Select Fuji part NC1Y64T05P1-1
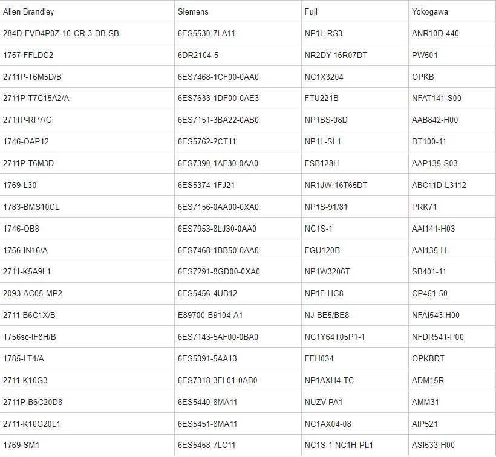Image resolution: width=496 pixels, height=457 pixels. point(334,337)
